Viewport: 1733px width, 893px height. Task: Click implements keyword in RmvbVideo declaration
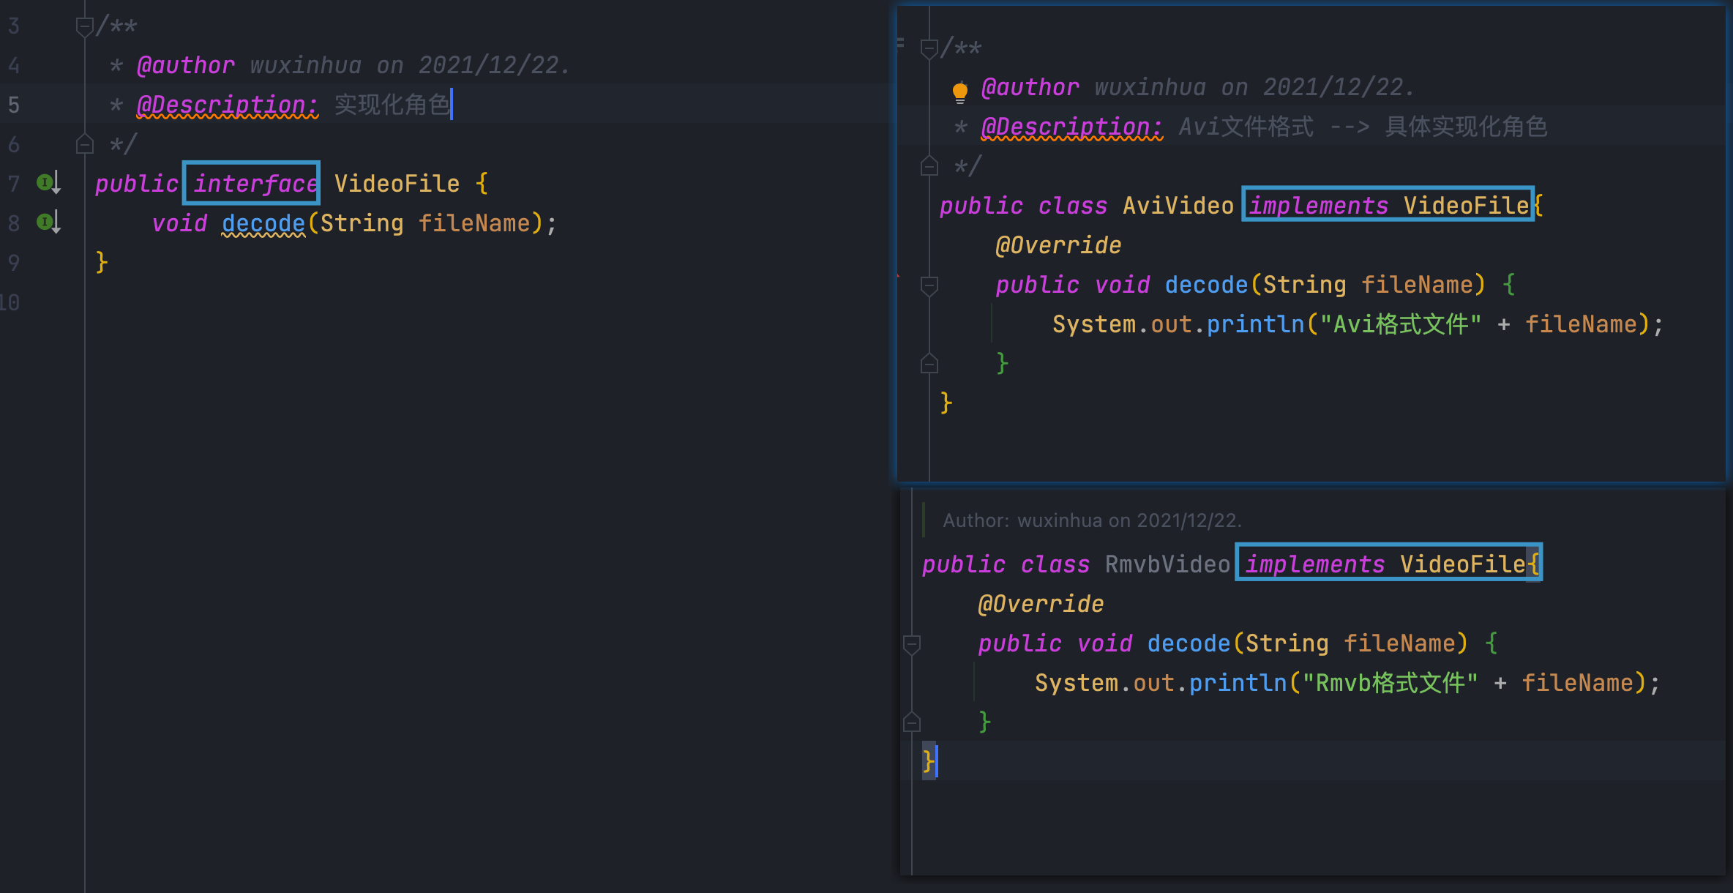1314,564
